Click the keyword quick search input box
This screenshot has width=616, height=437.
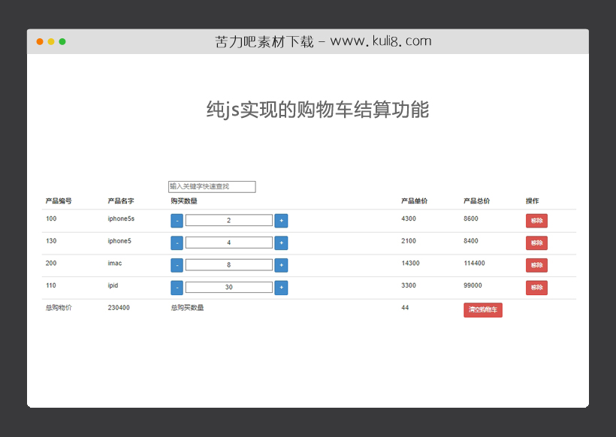[x=211, y=186]
